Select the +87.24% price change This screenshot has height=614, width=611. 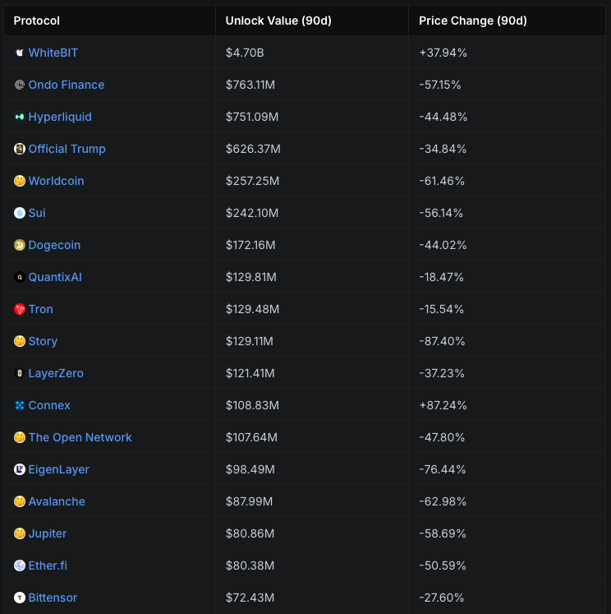443,405
